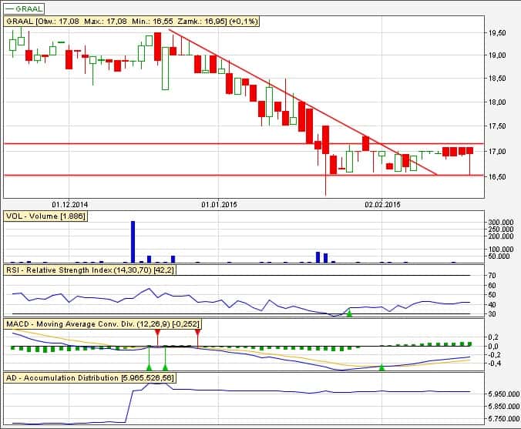
Task: Click the 01.01.2015 date label
Action: click(218, 204)
